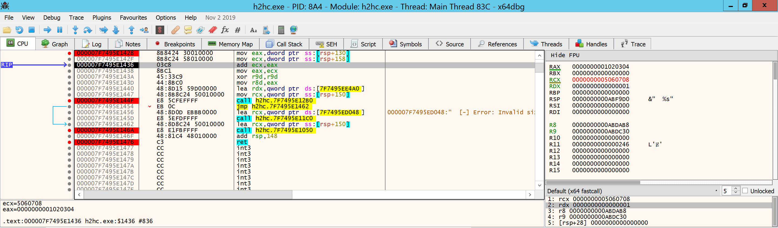Select the RCX register value

(x=601, y=80)
